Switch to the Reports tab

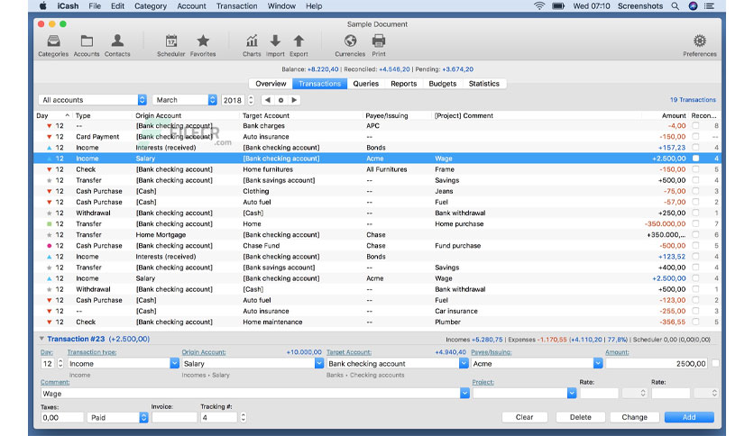403,84
